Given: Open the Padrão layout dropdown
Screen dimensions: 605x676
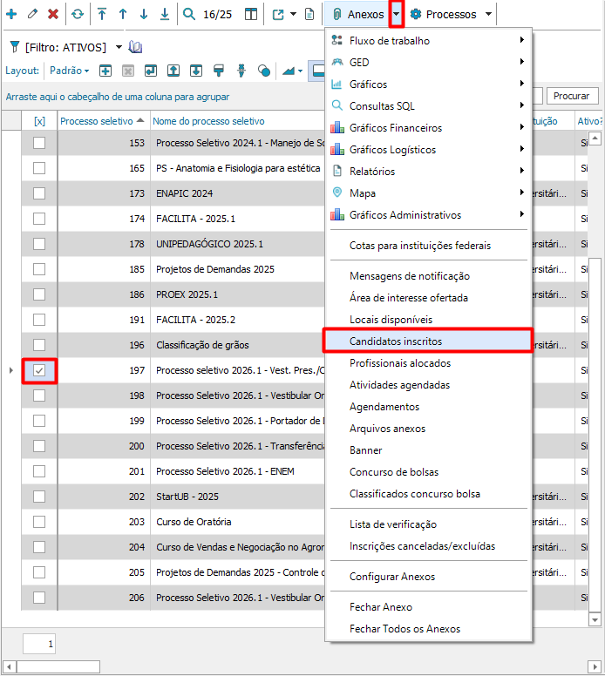Looking at the screenshot, I should 69,71.
